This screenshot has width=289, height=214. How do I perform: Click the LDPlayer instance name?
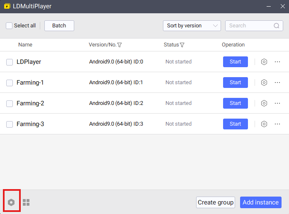[29, 62]
